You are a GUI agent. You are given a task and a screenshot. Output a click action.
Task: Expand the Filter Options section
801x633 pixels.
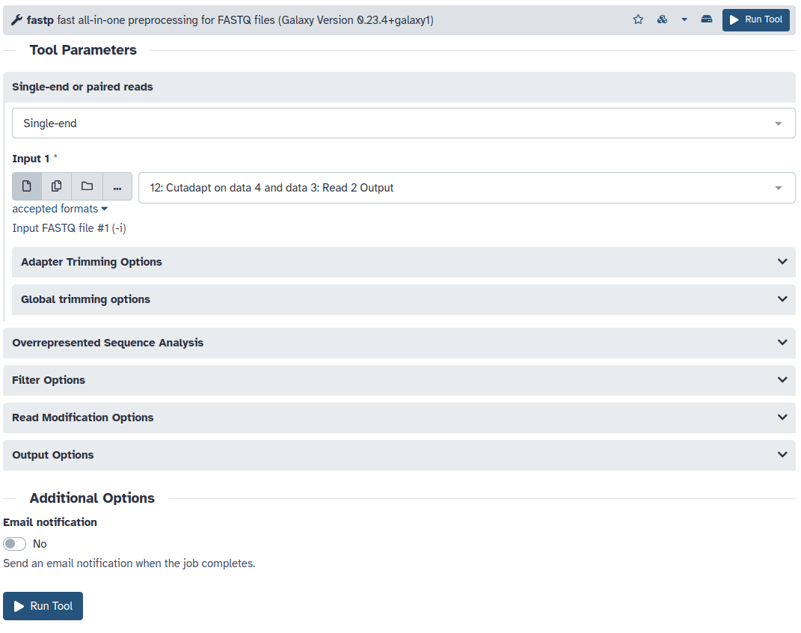tap(399, 380)
